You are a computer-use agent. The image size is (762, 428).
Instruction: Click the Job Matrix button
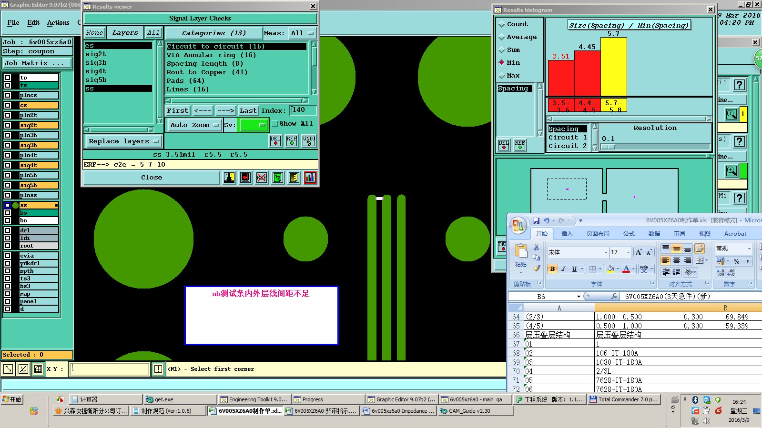37,63
